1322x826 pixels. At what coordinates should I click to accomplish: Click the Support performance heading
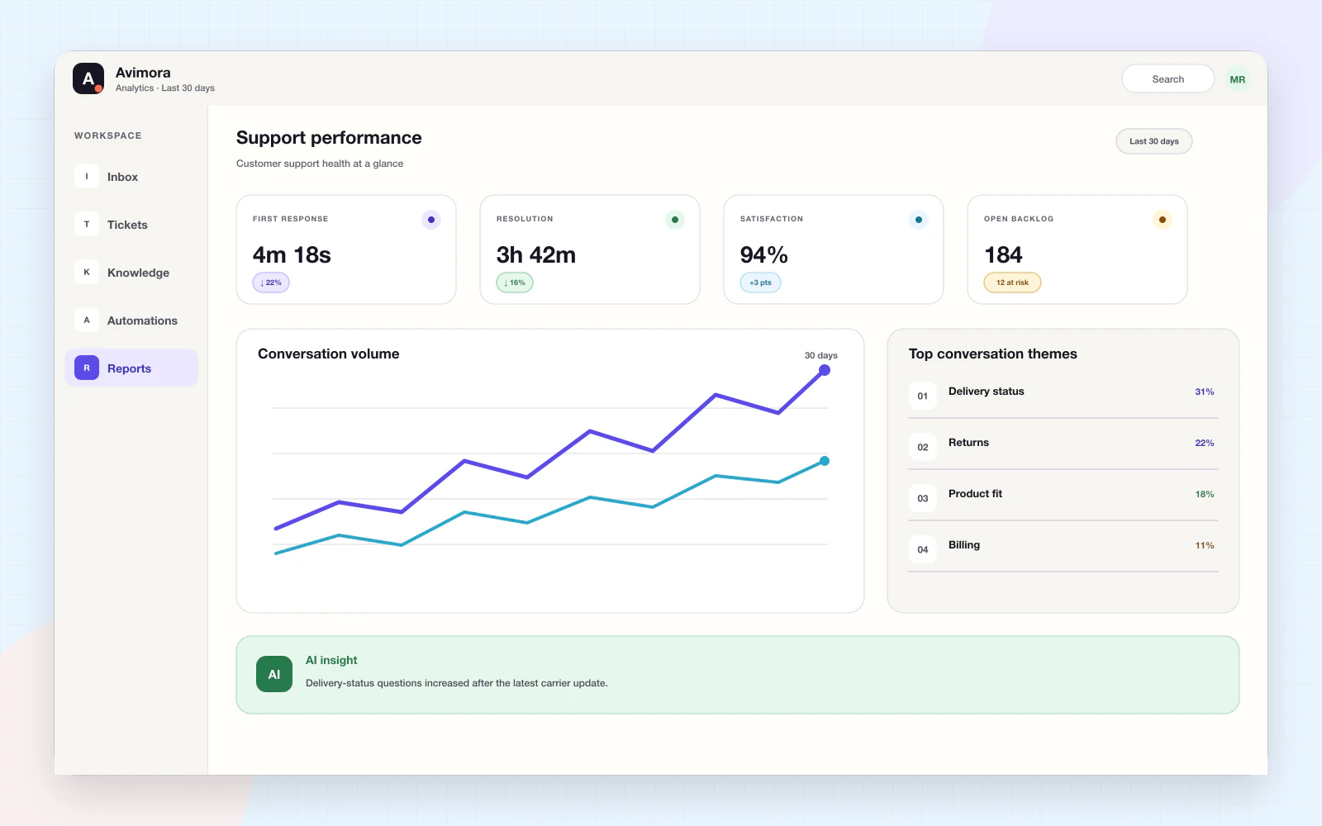point(329,138)
